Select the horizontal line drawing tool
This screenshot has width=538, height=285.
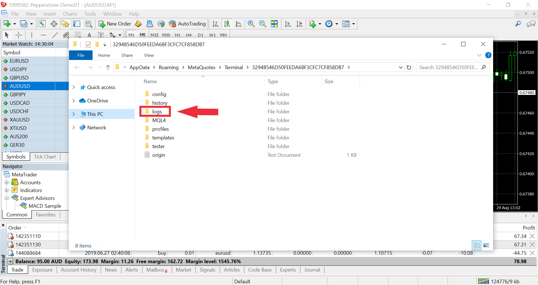(43, 35)
